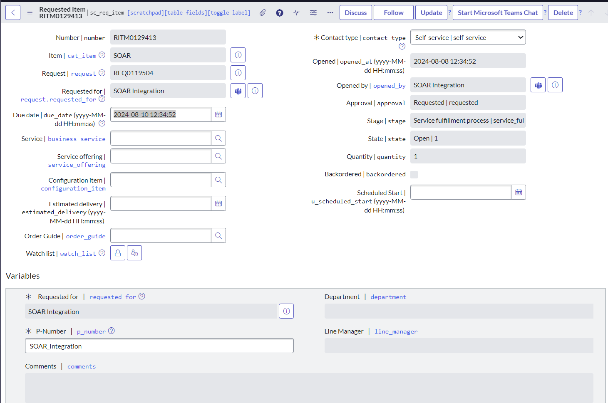This screenshot has height=403, width=608.
Task: Click the opened_by field name link
Action: [x=390, y=86]
